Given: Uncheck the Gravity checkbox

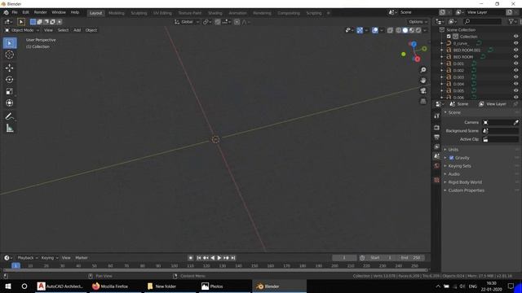Looking at the screenshot, I should point(452,158).
